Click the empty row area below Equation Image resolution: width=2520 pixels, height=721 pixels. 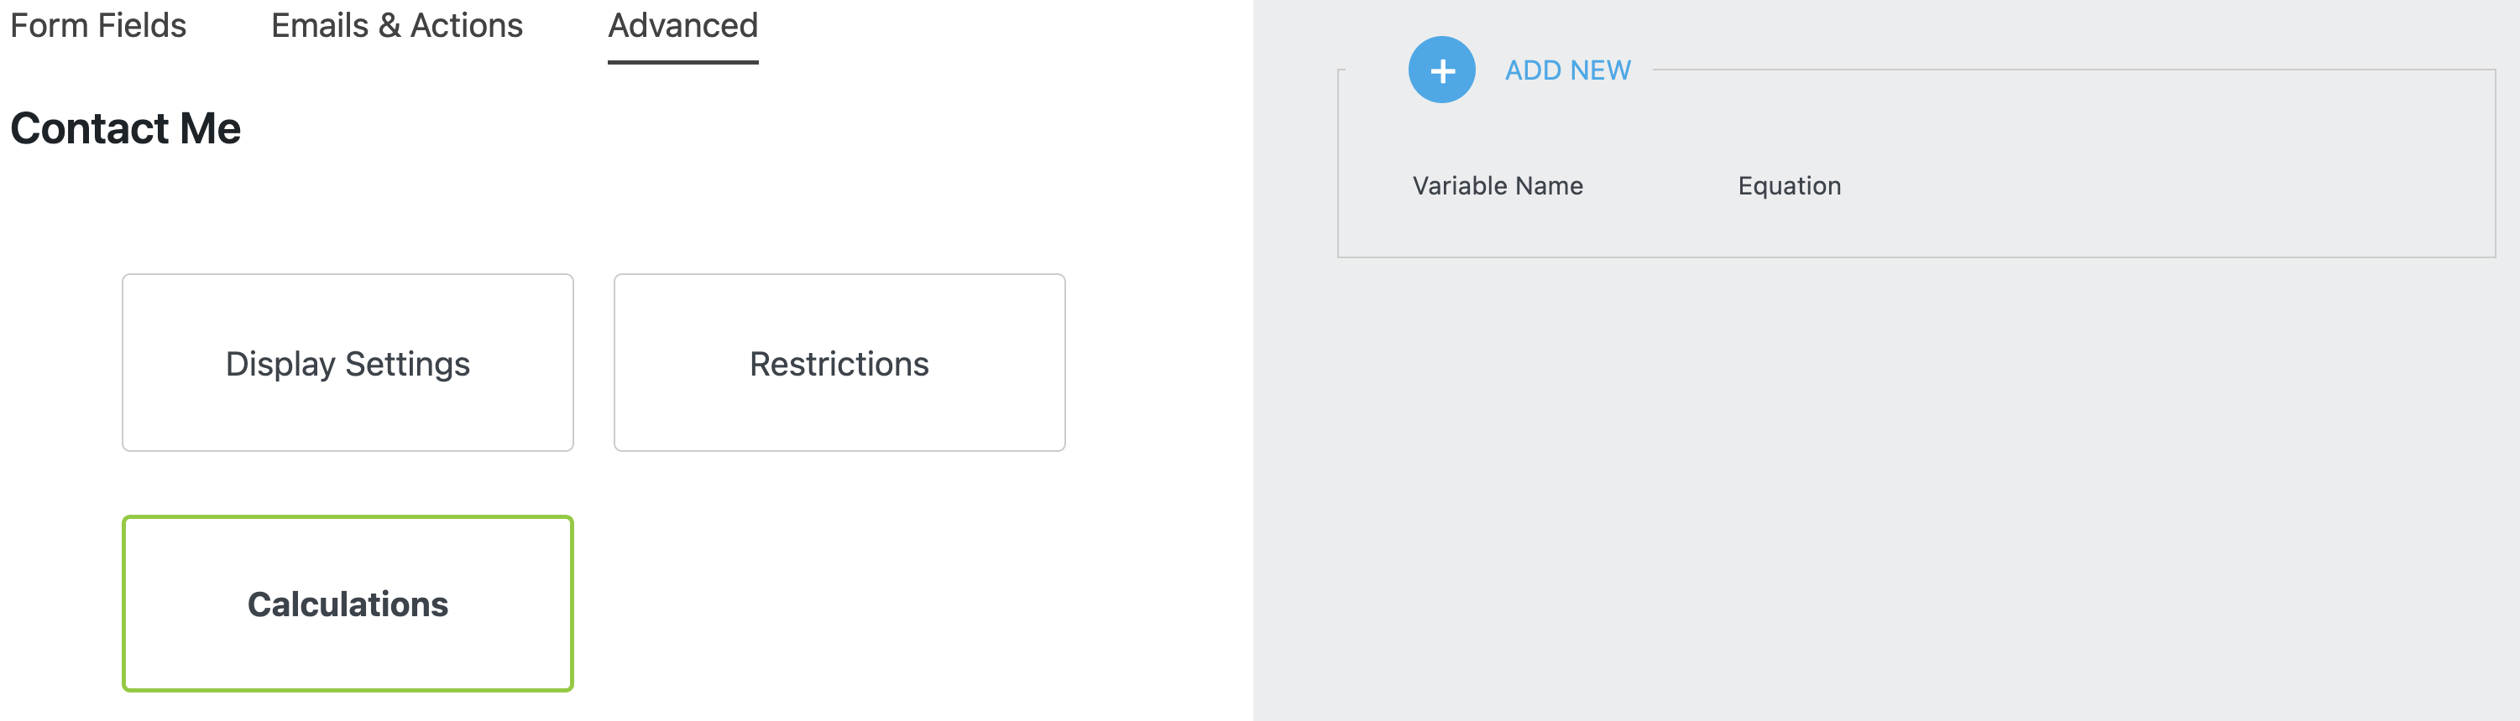coord(1788,226)
